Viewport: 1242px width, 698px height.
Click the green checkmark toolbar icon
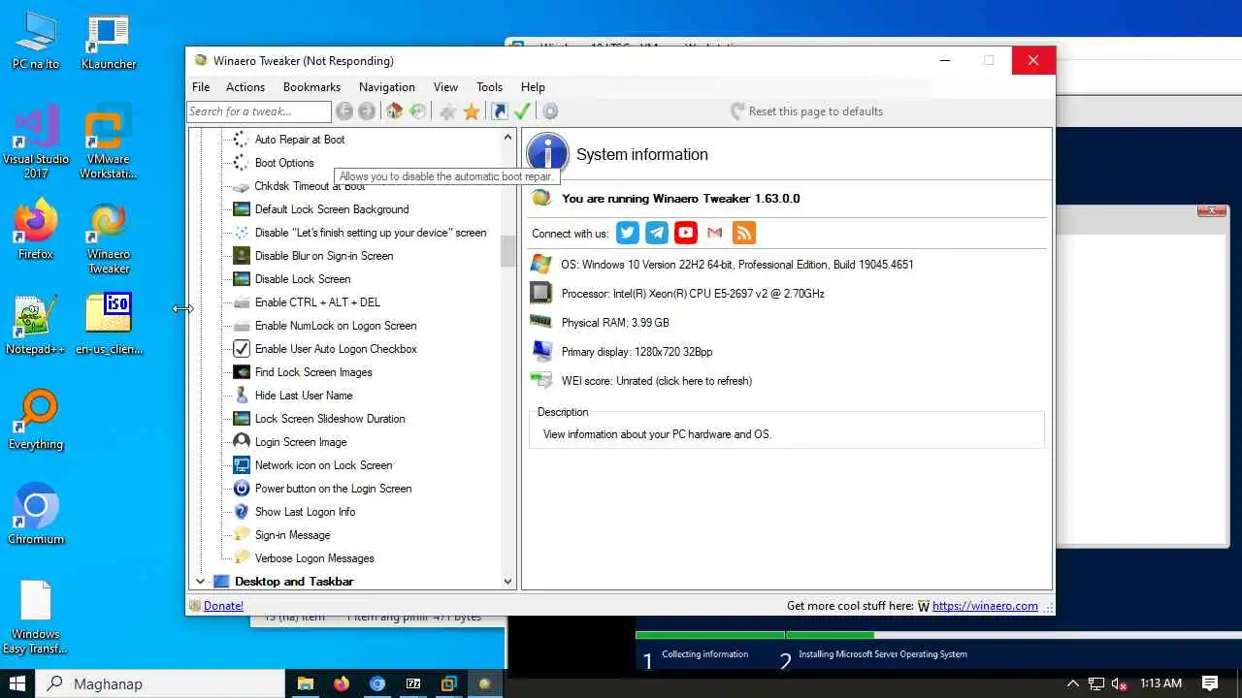tap(522, 111)
